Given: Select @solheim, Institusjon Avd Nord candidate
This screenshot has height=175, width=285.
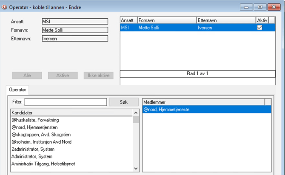Looking at the screenshot, I should coord(41,142).
